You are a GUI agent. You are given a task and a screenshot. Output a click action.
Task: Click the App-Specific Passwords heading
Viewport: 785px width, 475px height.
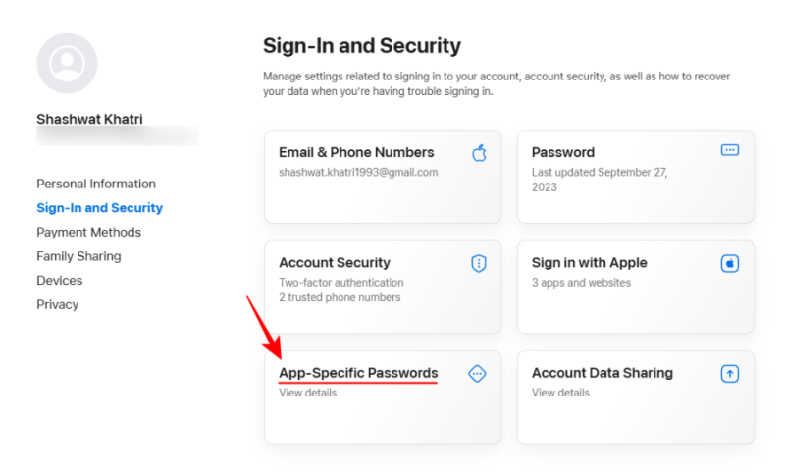tap(358, 373)
